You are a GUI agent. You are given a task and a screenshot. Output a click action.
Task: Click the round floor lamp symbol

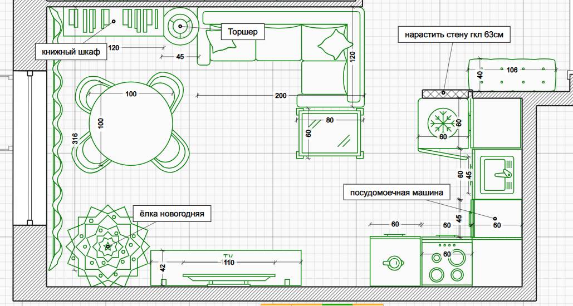(181, 25)
